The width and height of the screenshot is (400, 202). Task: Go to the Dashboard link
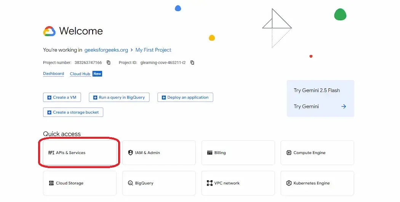click(54, 74)
